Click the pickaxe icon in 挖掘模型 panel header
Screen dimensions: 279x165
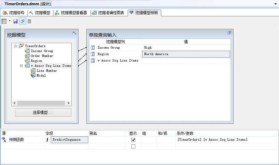tap(74, 33)
